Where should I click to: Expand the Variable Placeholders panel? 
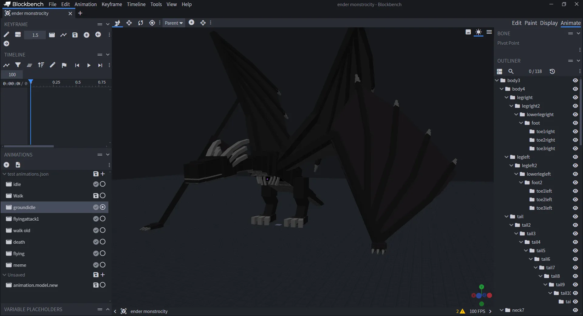[x=107, y=309]
